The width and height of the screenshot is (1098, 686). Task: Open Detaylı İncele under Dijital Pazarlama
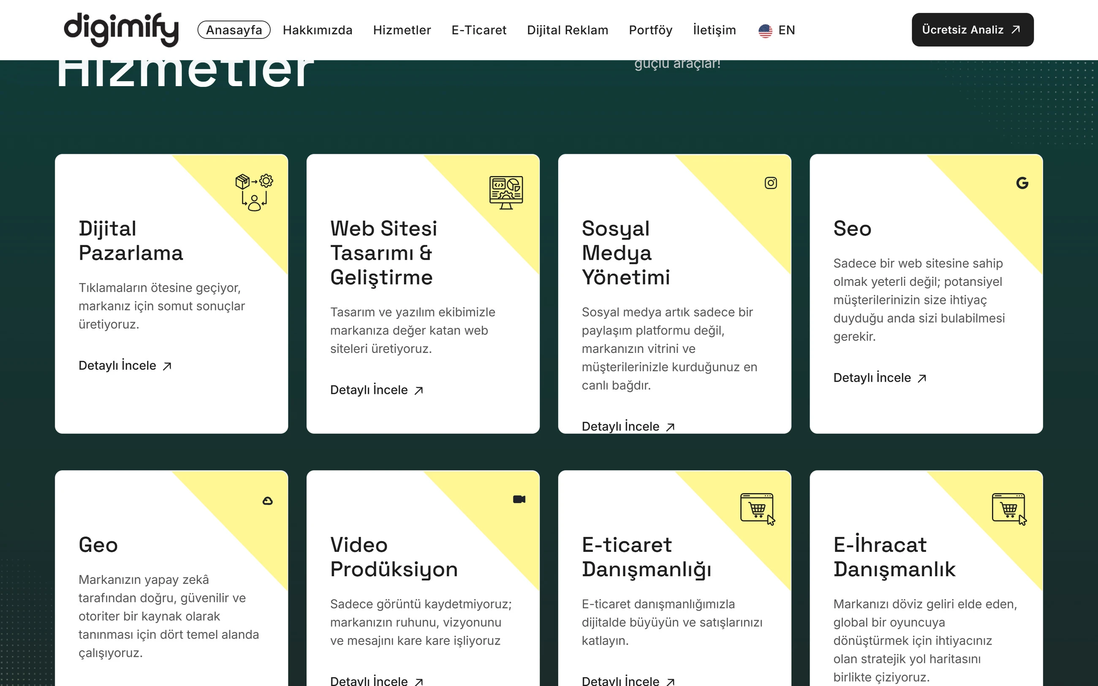(125, 365)
